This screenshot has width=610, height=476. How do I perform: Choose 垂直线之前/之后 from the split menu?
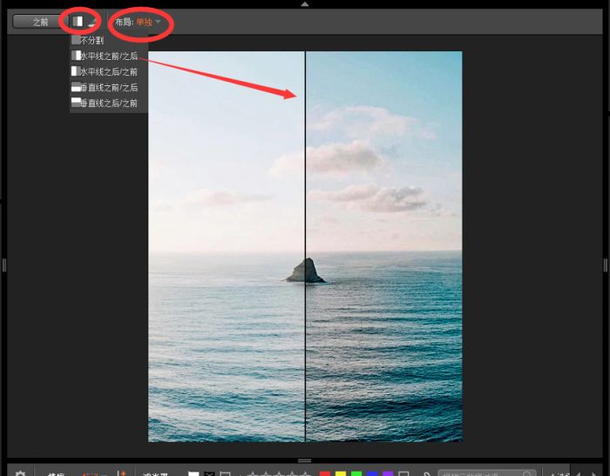(108, 87)
